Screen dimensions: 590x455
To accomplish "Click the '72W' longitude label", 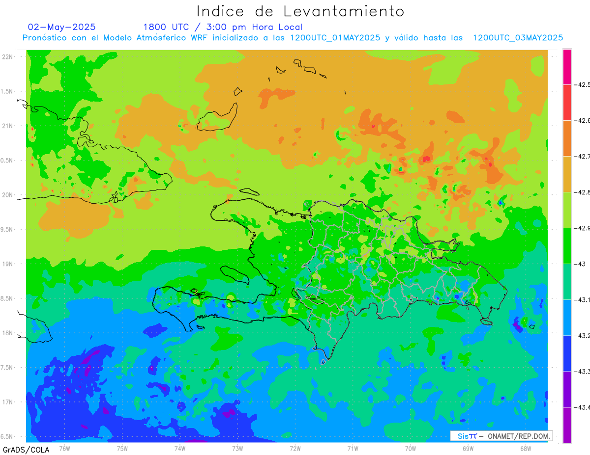I will click(295, 448).
